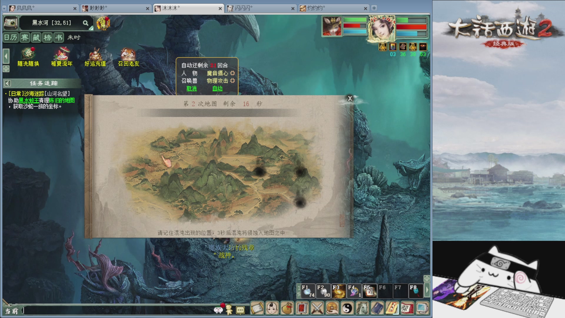Open the 日历 calendar button

(x=11, y=37)
